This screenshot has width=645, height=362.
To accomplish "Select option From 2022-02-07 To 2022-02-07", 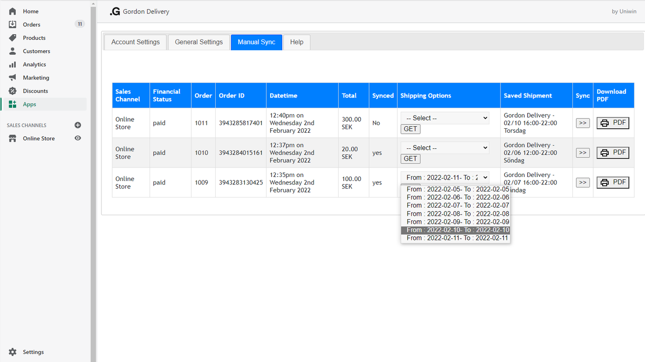I will point(456,205).
